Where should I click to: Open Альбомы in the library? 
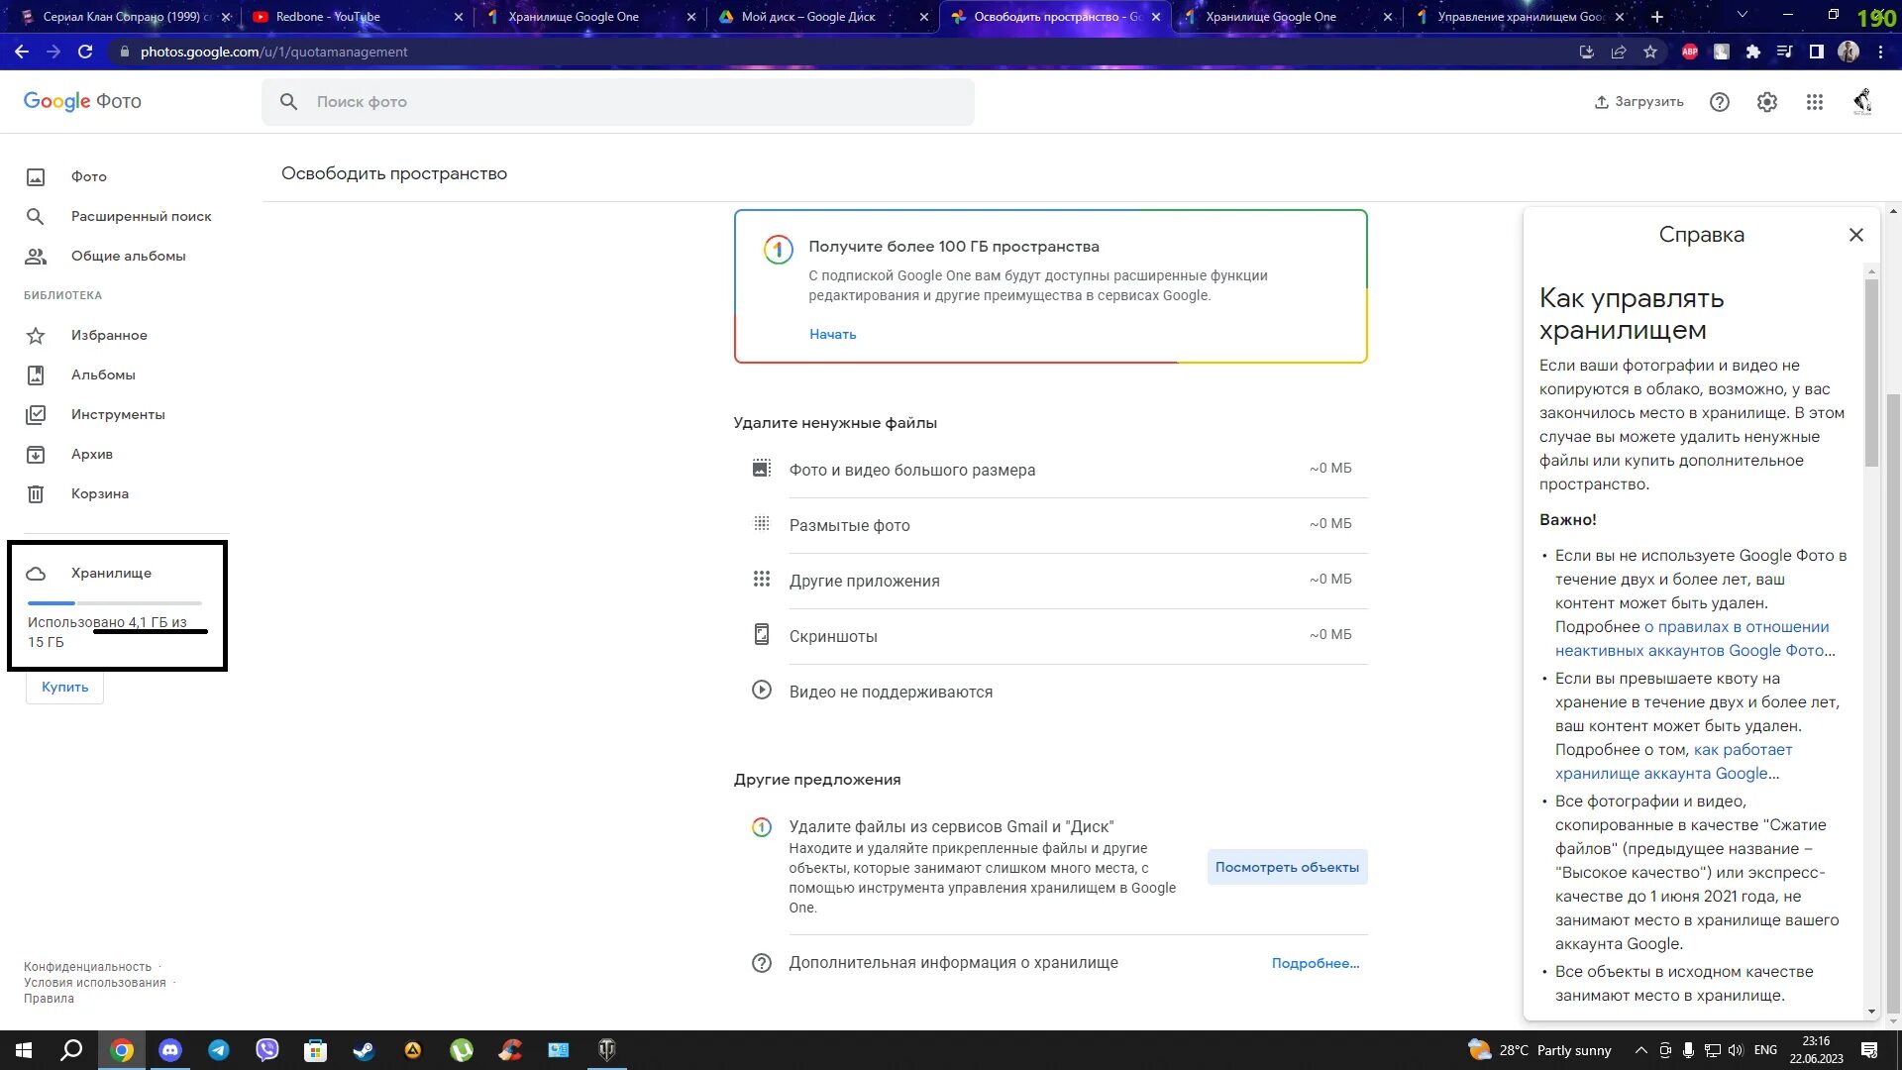pyautogui.click(x=103, y=374)
